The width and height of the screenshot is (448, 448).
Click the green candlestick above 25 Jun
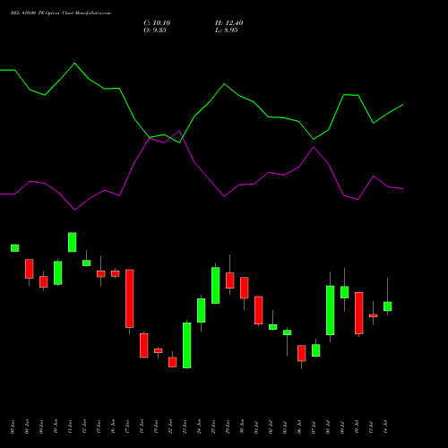216,286
